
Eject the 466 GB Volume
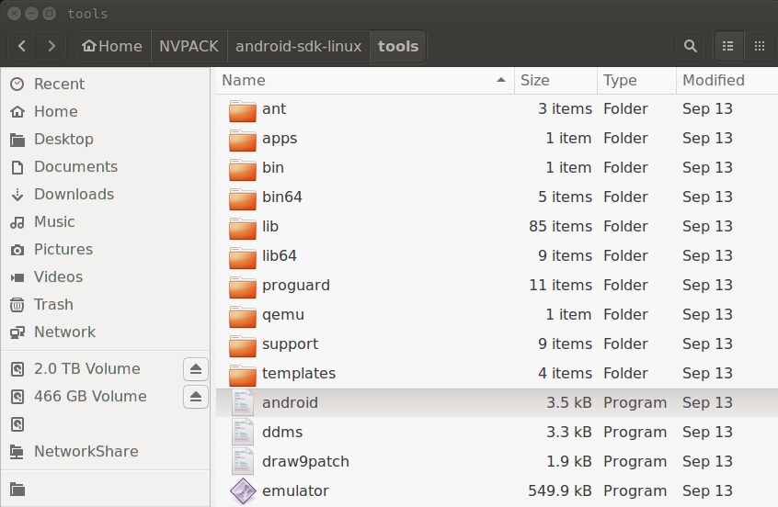tap(196, 397)
